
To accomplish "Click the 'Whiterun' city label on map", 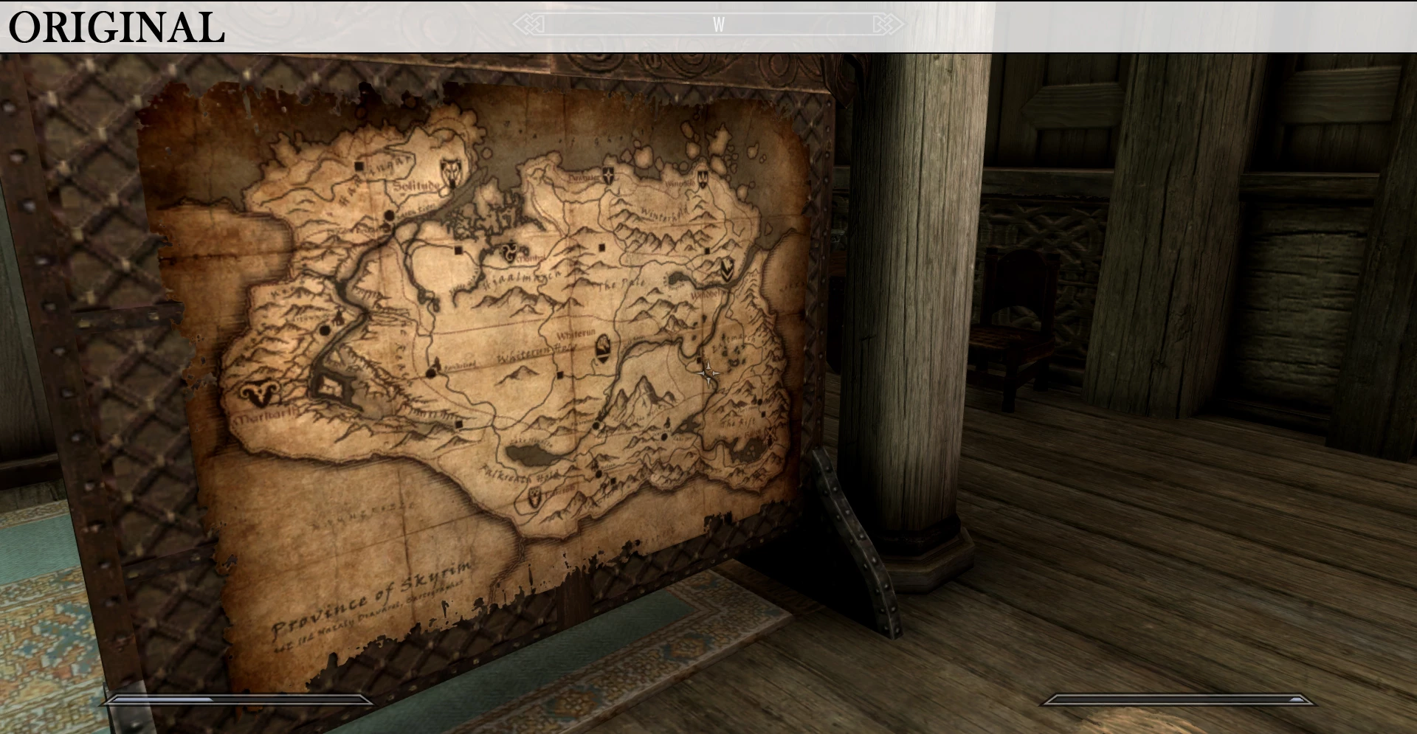I will click(576, 334).
